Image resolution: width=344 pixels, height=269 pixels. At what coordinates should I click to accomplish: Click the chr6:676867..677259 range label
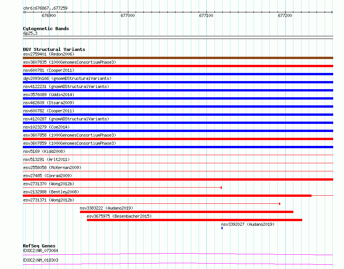[45, 8]
